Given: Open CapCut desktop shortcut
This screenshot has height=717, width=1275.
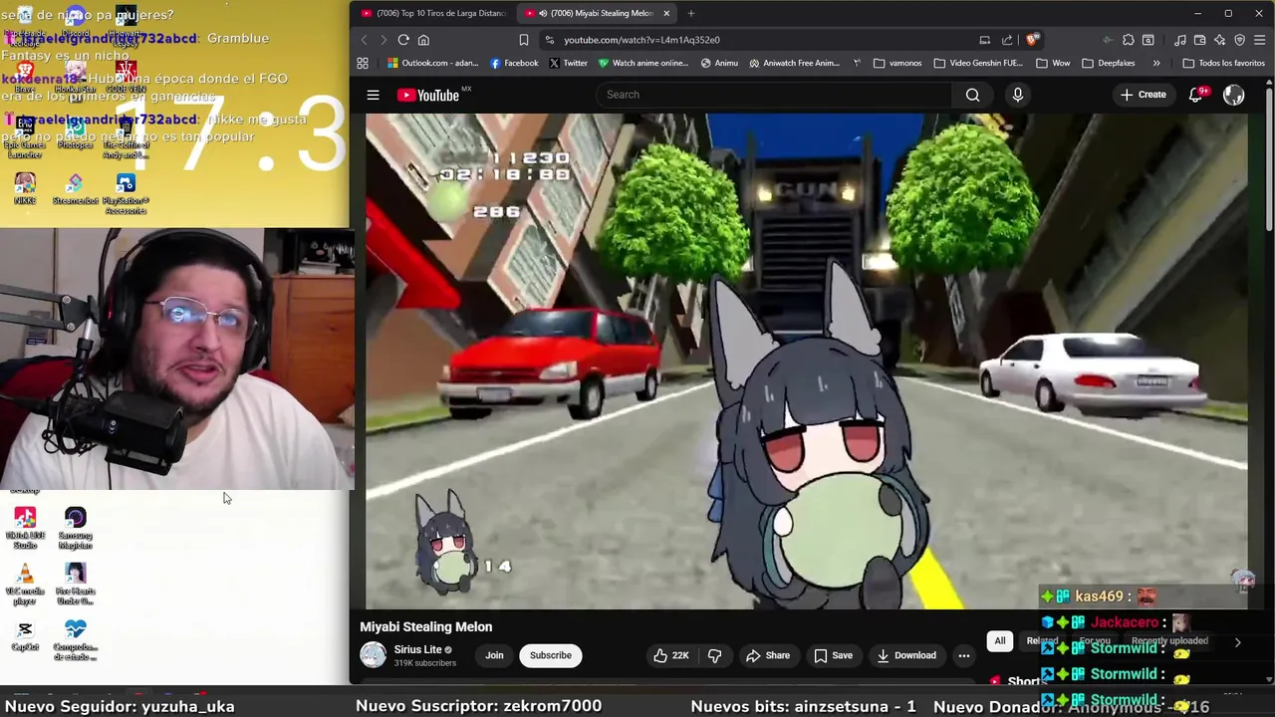Looking at the screenshot, I should point(25,635).
